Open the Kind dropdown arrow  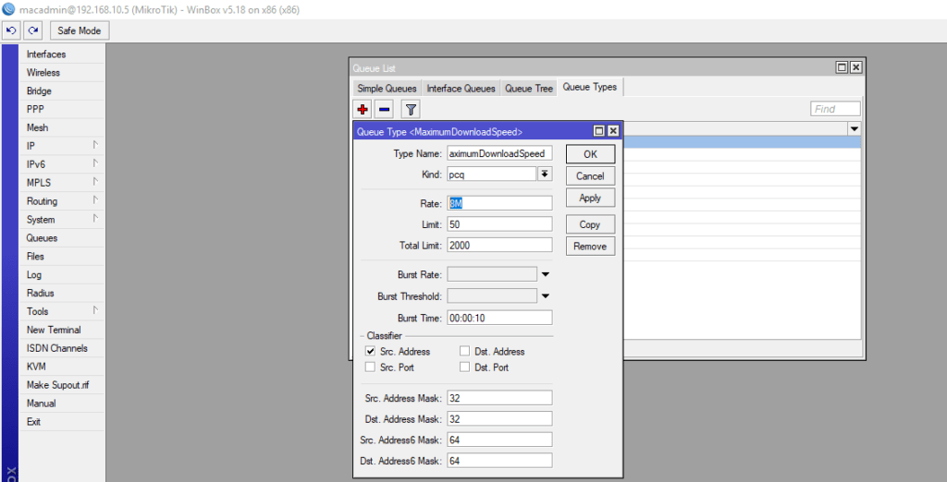coord(544,174)
